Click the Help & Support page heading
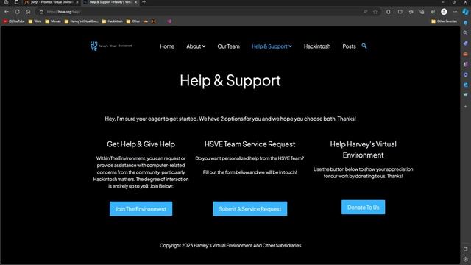Viewport: 471px width, 265px height. click(230, 80)
